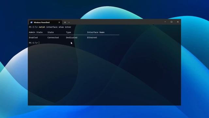This screenshot has height=118, width=209.
Task: Click the 'Connected' value
Action: tap(53, 38)
